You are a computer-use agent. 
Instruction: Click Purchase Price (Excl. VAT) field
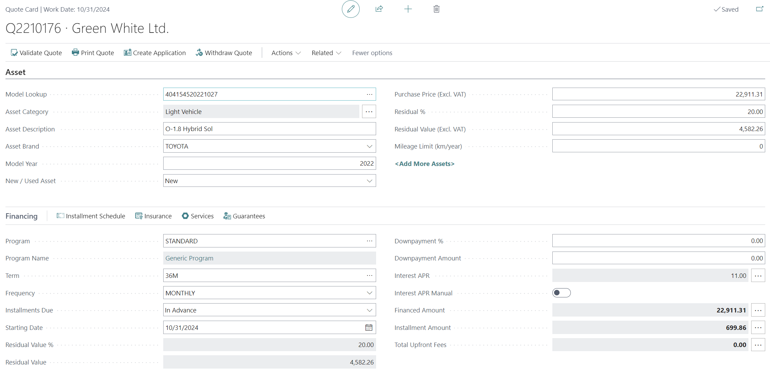[658, 94]
